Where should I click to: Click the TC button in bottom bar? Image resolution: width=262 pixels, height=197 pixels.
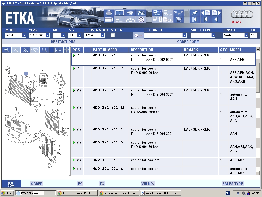pyautogui.click(x=102, y=184)
